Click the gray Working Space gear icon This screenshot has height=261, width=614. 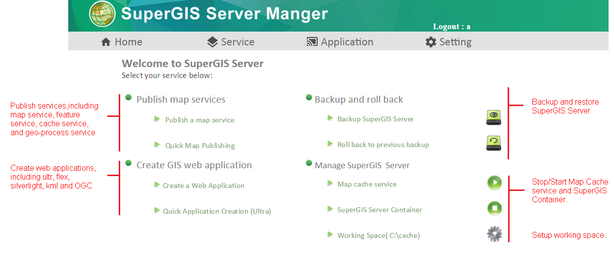494,234
